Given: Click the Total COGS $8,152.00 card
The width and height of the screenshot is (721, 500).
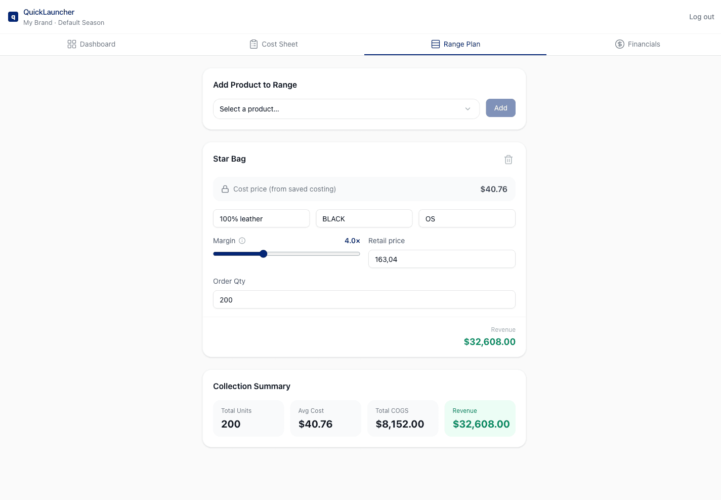Looking at the screenshot, I should tap(403, 418).
